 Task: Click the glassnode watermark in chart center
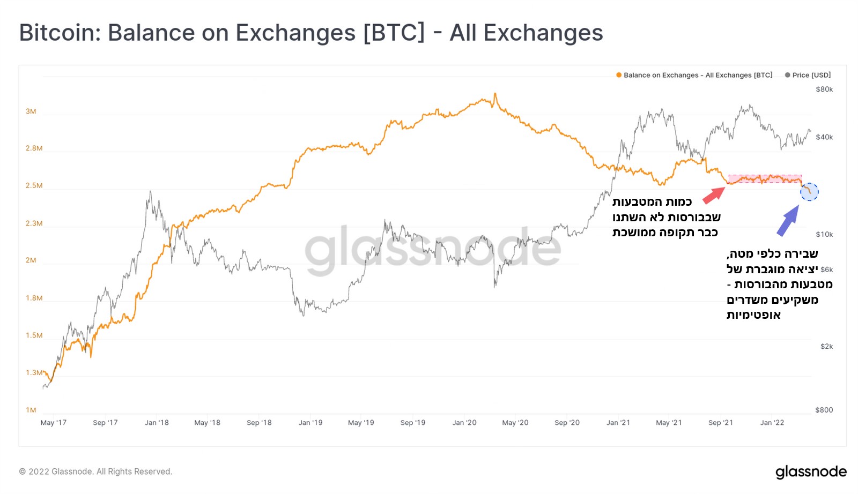(432, 250)
